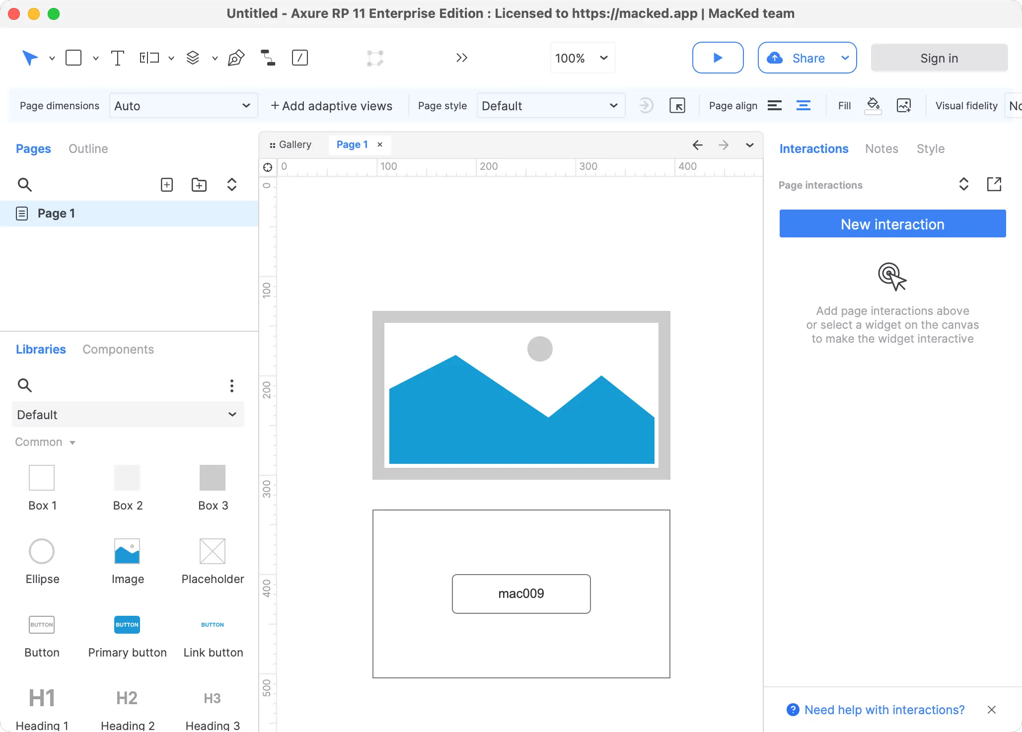Select the Pen drawing tool
1022x732 pixels.
coord(236,58)
